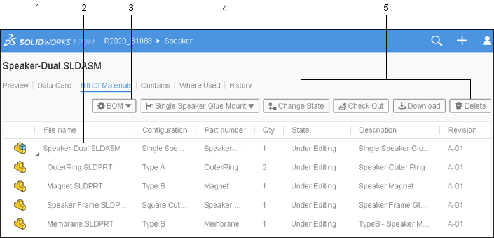Open the search magnifier icon
Image resolution: width=494 pixels, height=238 pixels.
point(436,41)
